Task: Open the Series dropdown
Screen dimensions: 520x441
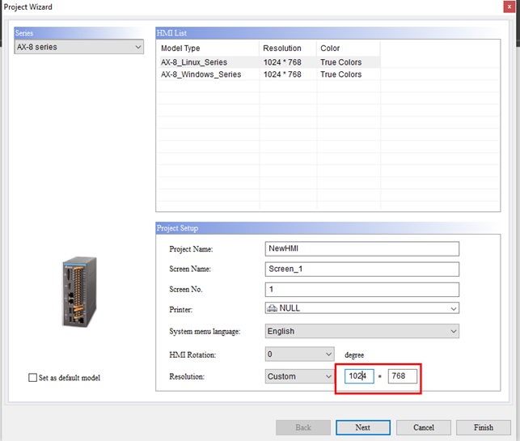Action: pos(78,47)
